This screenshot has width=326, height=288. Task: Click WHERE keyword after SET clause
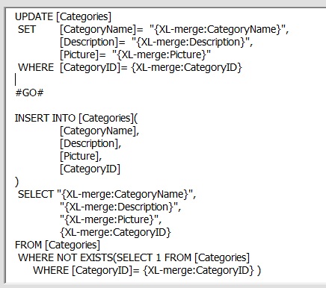tap(36, 67)
